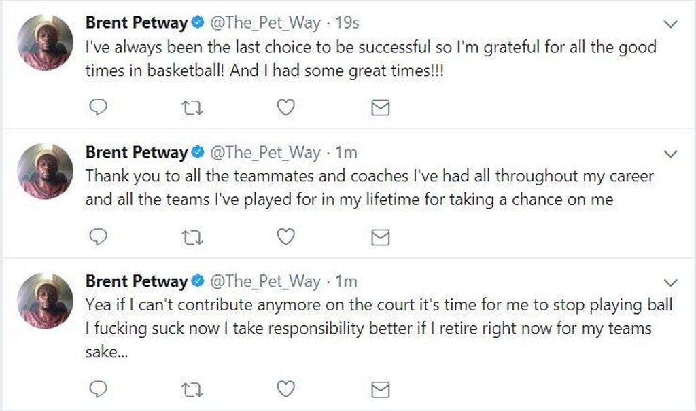Retweet the 'better if I retire' tweet
Viewport: 696px width, 411px height.
tap(193, 389)
